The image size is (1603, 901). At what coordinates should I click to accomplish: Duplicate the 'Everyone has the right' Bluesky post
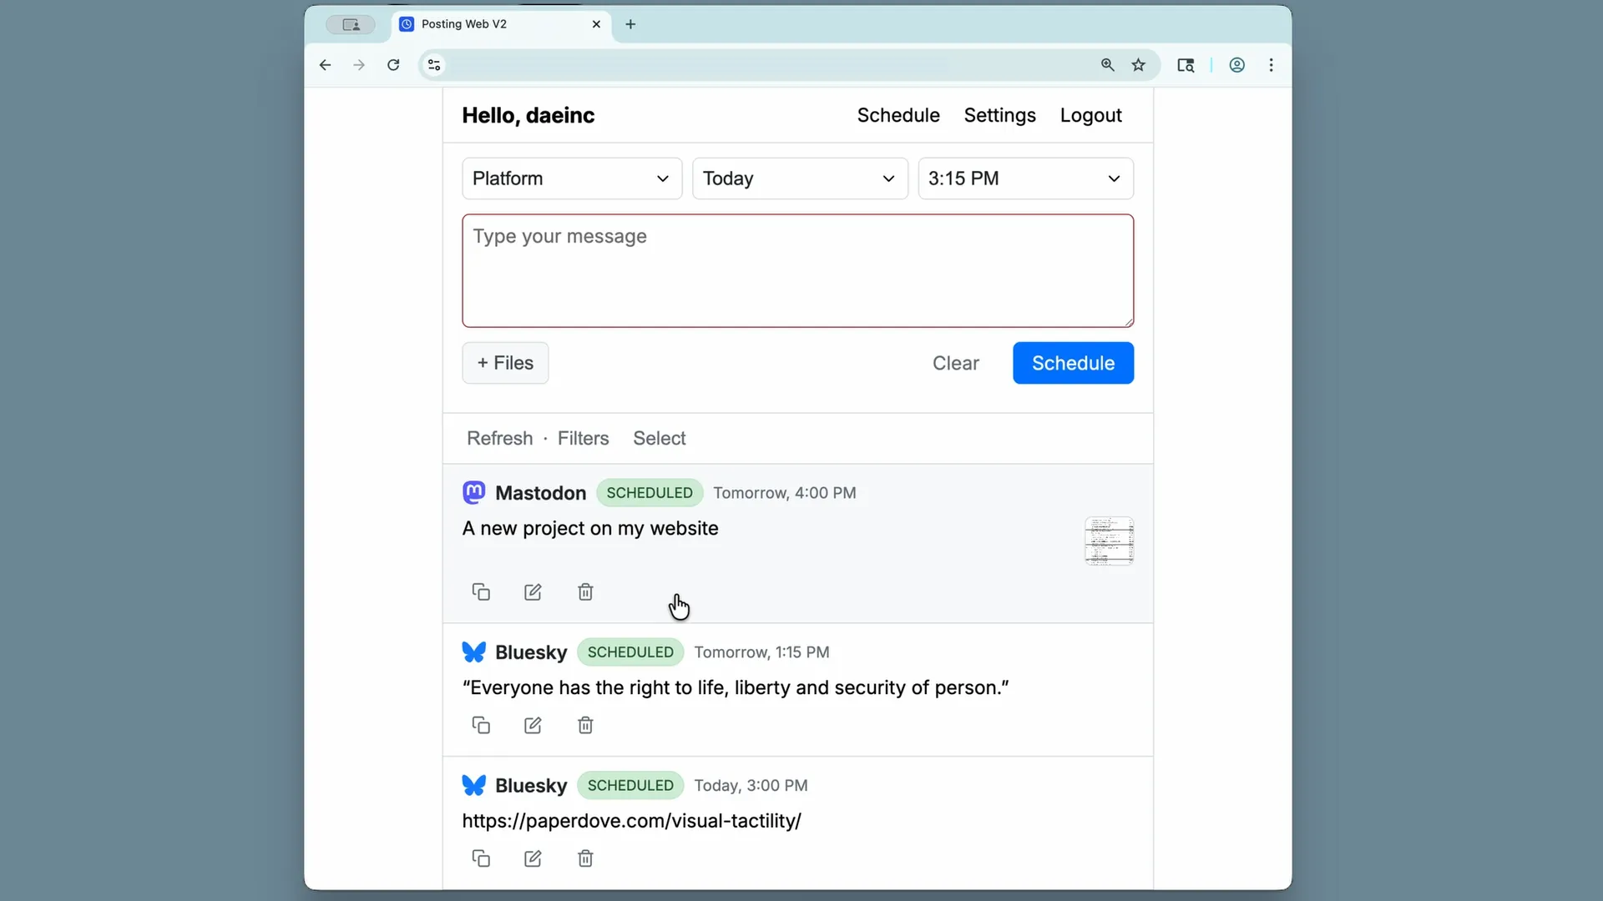click(x=481, y=725)
